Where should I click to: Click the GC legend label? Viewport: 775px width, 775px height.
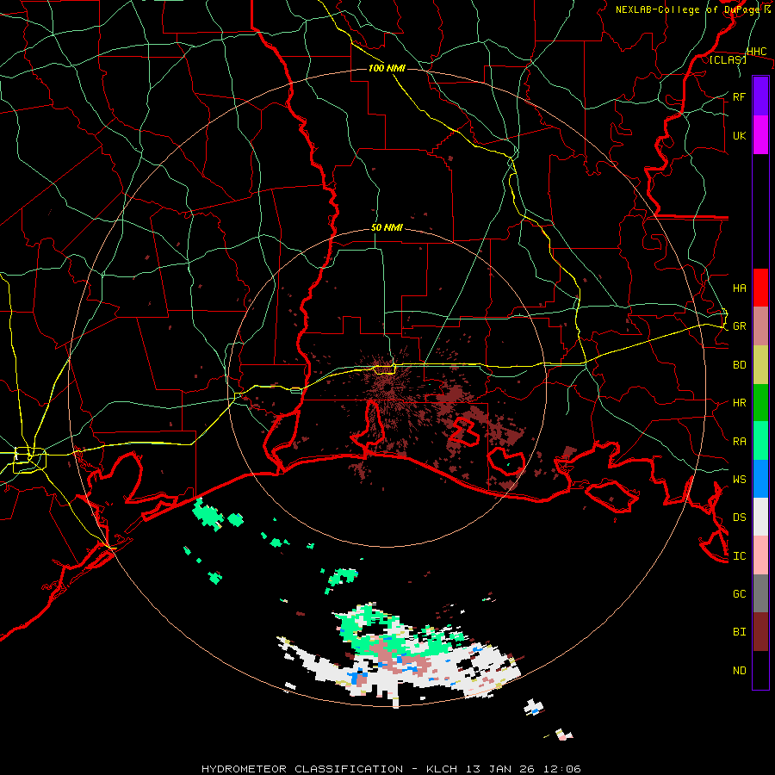pos(739,593)
